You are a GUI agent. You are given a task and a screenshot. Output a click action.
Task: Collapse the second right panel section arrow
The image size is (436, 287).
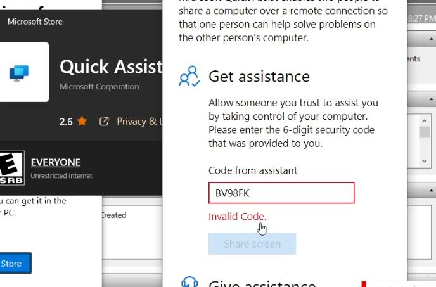click(x=431, y=99)
